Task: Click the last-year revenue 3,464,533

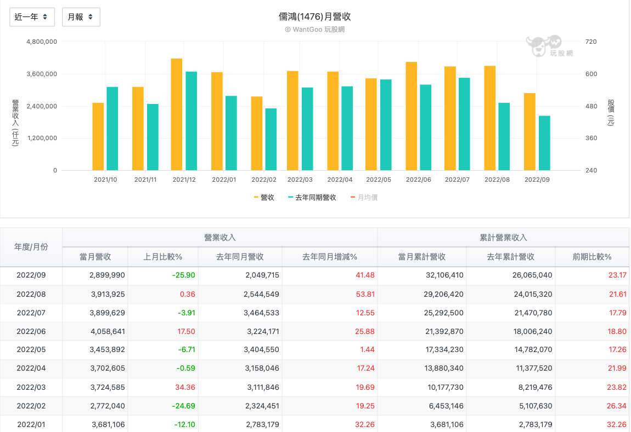Action: coord(261,313)
